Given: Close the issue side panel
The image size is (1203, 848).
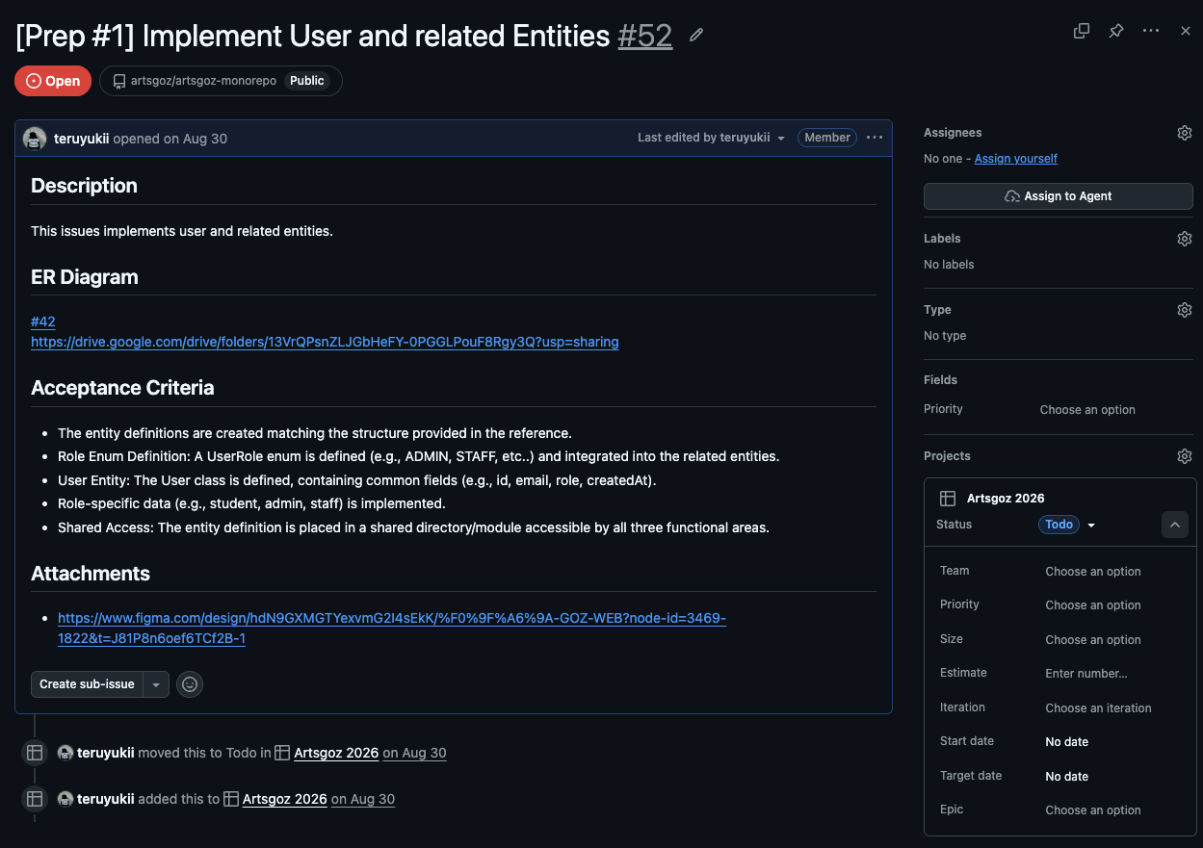Looking at the screenshot, I should 1186,31.
